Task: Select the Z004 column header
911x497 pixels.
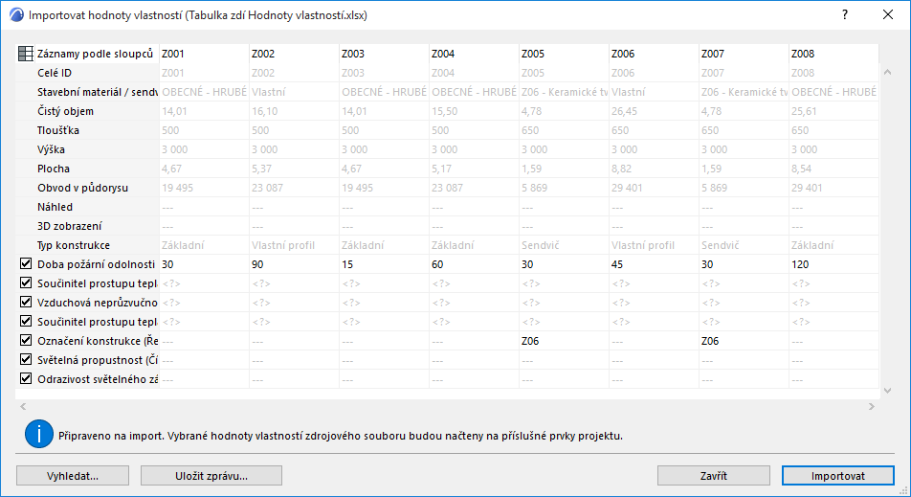Action: (x=474, y=54)
